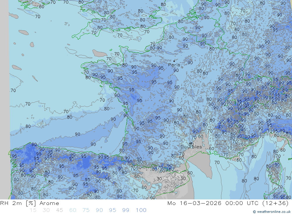This screenshot has height=214, width=292.
Task: Pick the legend value 75
Action: pyautogui.click(x=86, y=210)
